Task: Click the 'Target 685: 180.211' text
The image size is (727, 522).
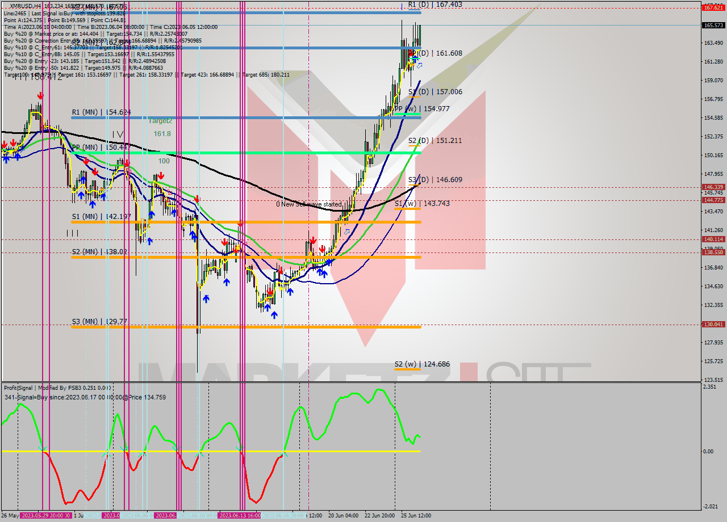Action: click(266, 75)
